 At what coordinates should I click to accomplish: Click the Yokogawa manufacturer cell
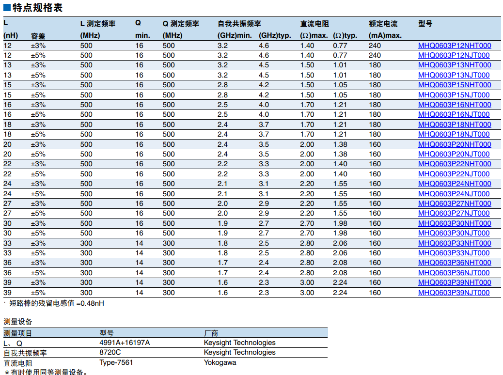coord(220,362)
